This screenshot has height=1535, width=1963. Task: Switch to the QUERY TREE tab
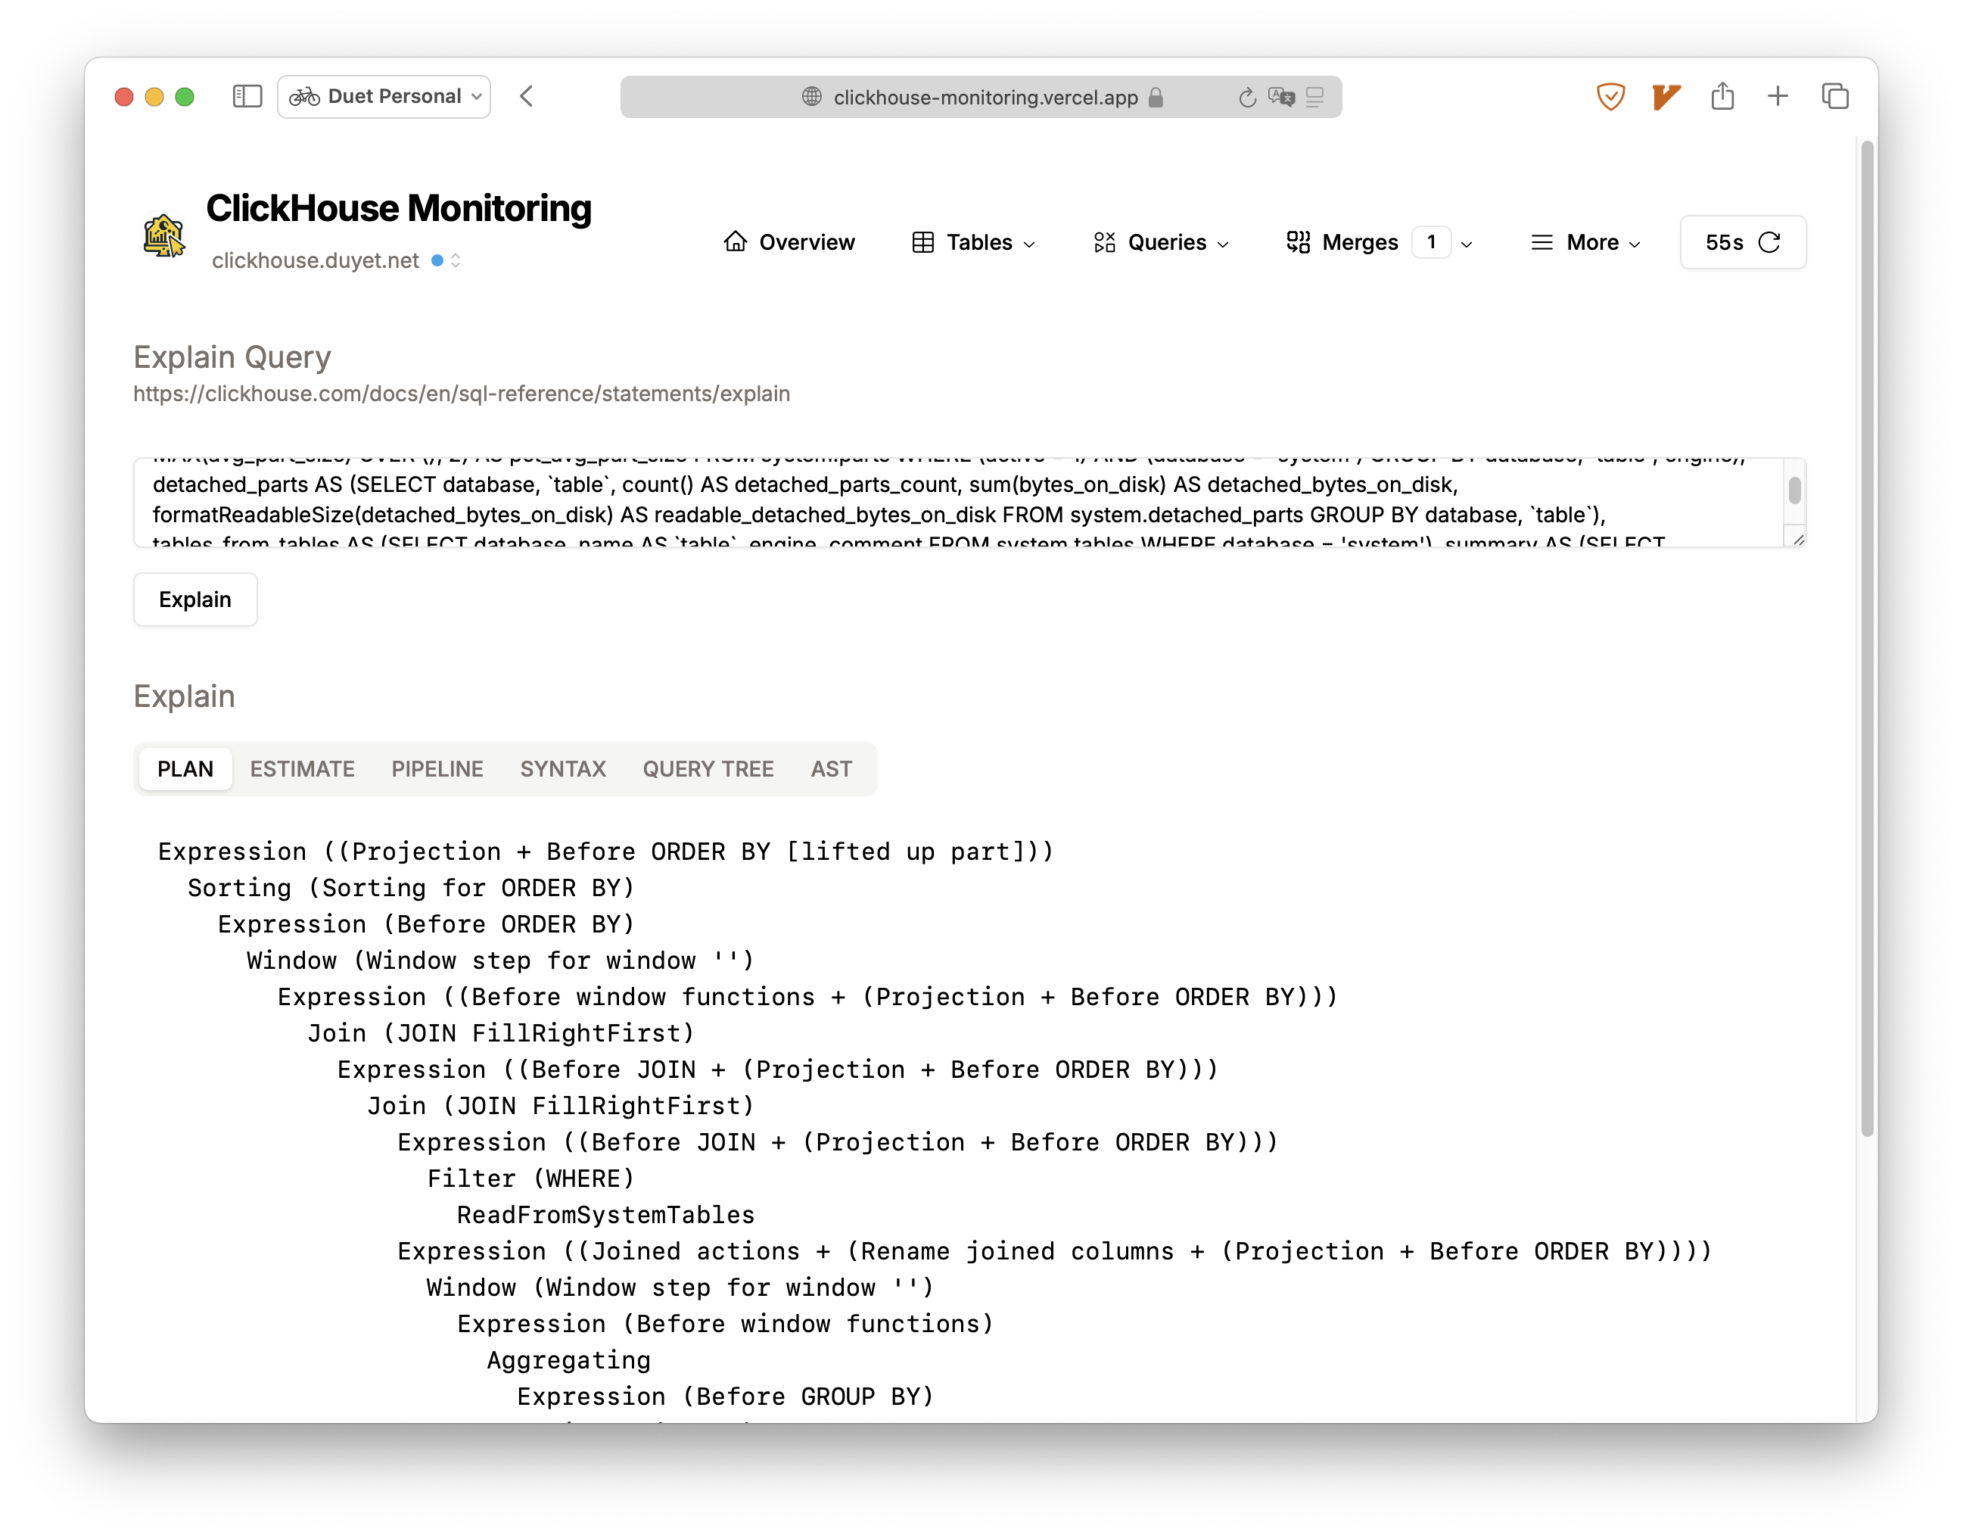click(x=708, y=769)
